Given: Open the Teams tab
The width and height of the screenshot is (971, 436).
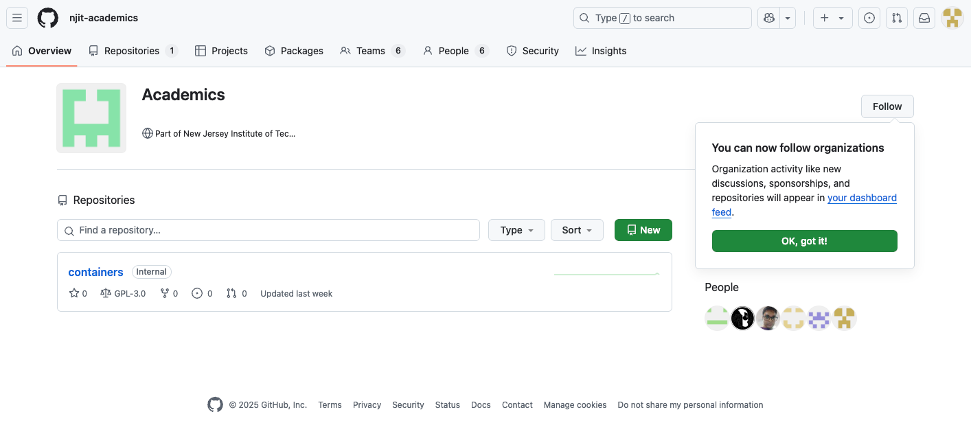Looking at the screenshot, I should point(372,51).
